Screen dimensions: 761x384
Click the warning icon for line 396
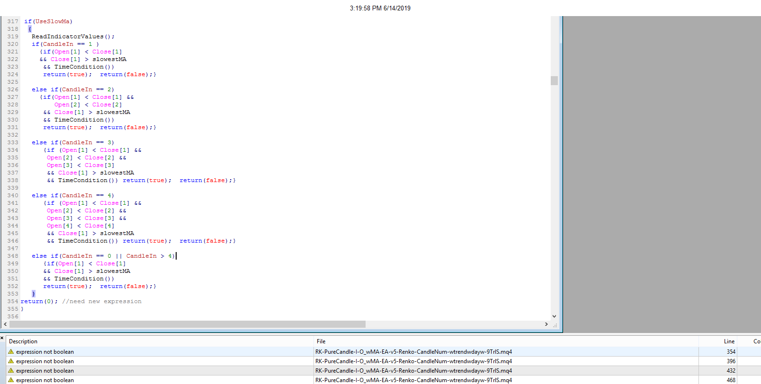[x=11, y=361]
